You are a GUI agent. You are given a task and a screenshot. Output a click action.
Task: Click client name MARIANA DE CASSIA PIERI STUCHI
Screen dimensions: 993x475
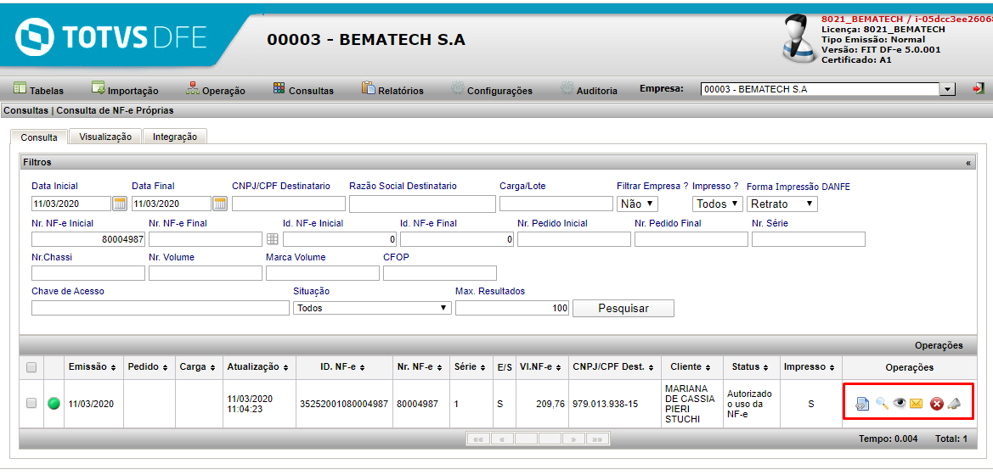point(689,404)
